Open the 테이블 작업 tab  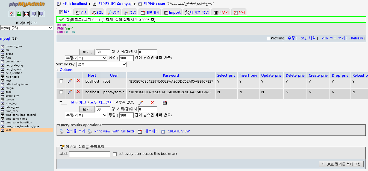(197, 12)
